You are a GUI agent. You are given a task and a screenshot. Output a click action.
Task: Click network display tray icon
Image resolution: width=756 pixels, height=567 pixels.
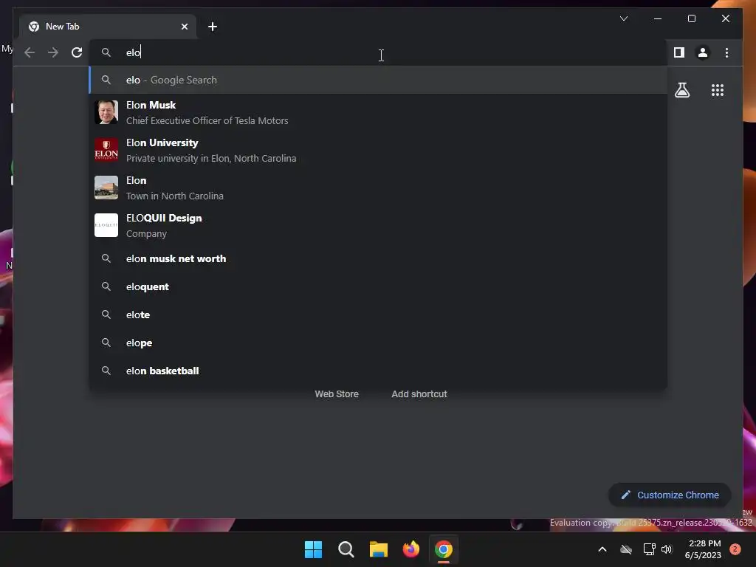coord(649,549)
